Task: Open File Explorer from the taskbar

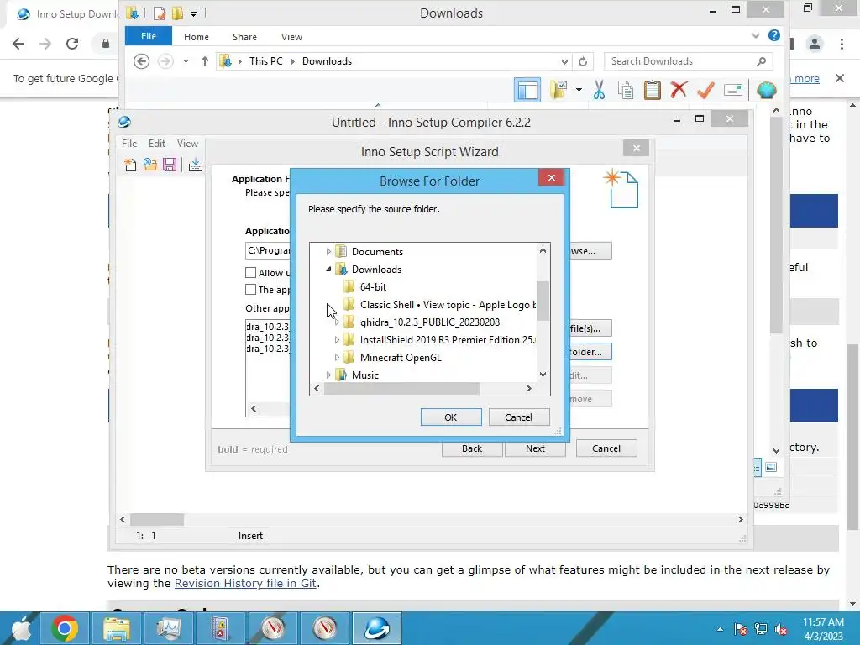Action: click(x=117, y=628)
